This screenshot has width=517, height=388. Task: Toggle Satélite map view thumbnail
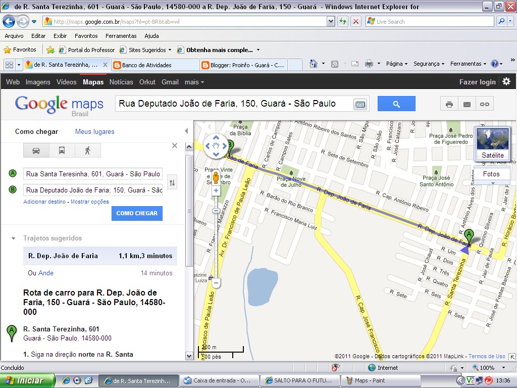[x=493, y=143]
